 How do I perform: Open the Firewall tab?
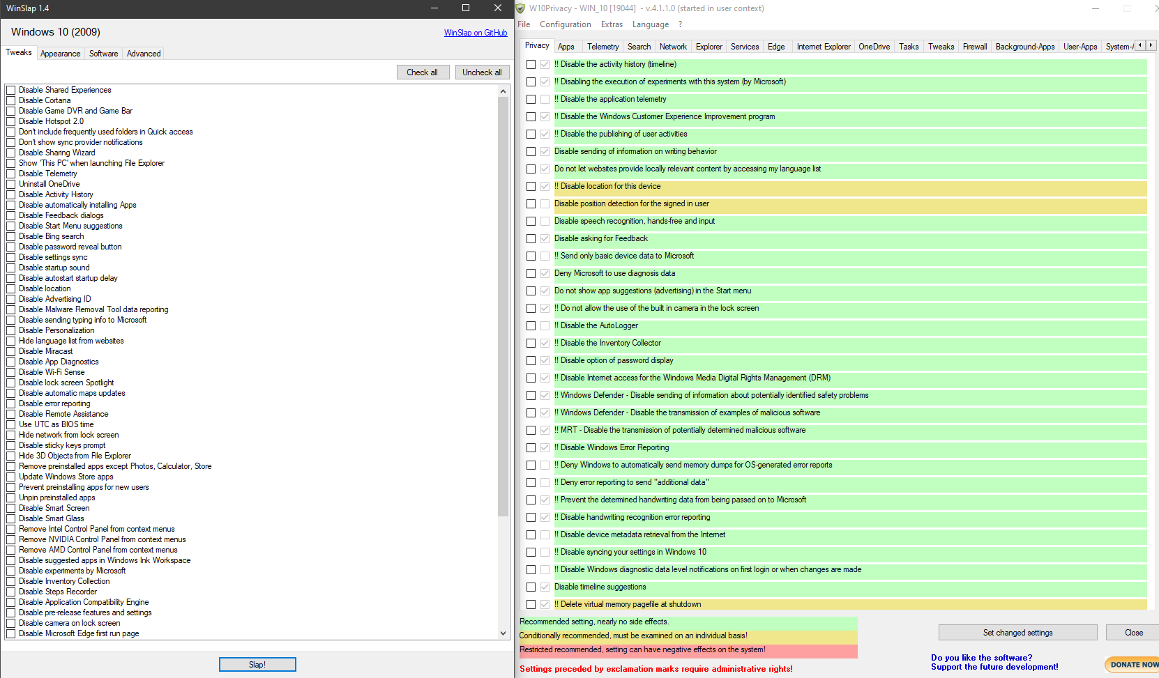tap(975, 47)
